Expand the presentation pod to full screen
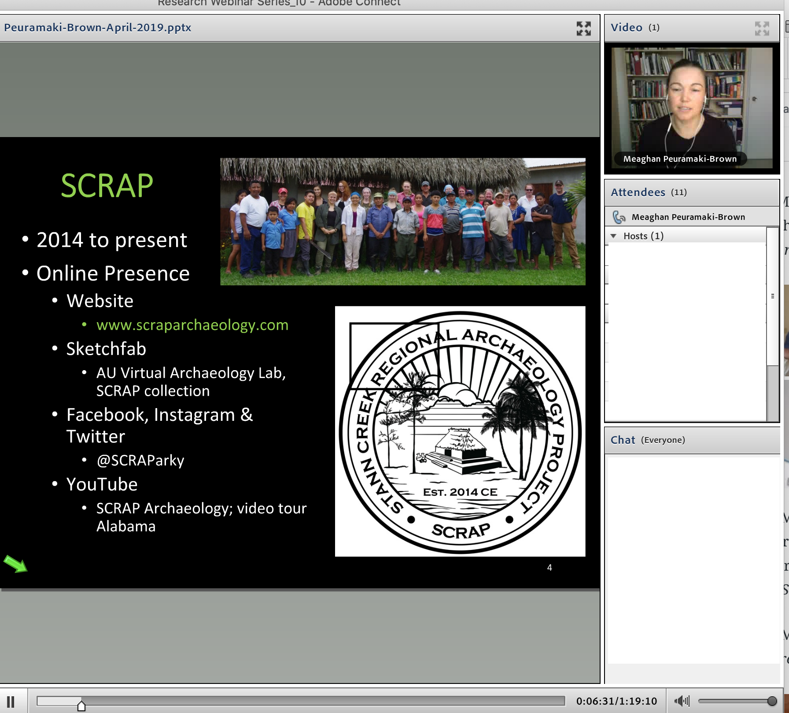Image resolution: width=789 pixels, height=713 pixels. (x=583, y=29)
